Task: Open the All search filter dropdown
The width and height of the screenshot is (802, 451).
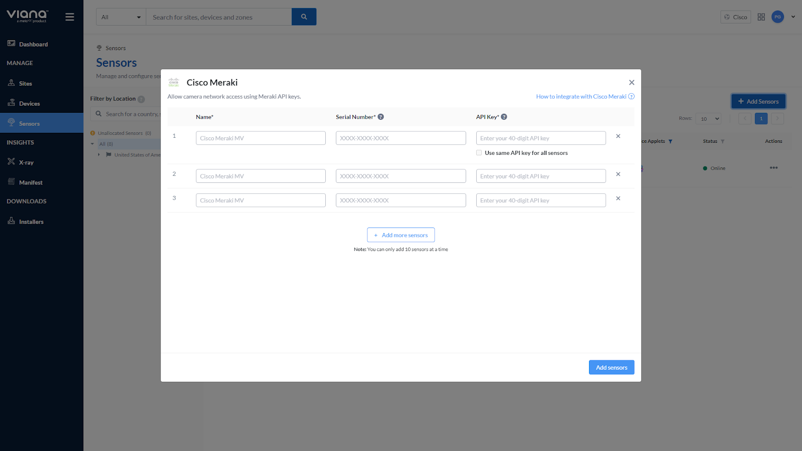Action: 121,17
